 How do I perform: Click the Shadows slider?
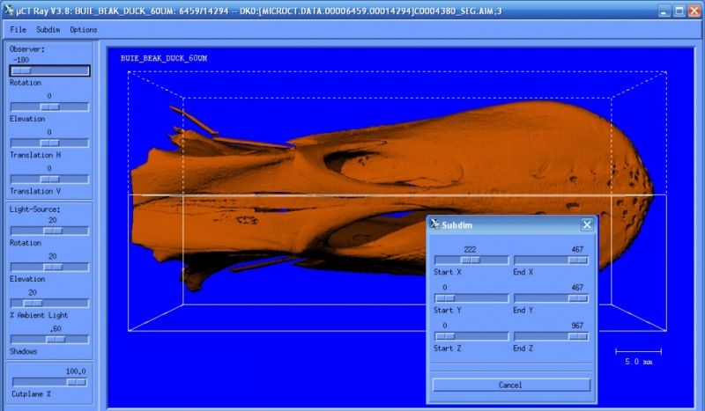pos(49,340)
